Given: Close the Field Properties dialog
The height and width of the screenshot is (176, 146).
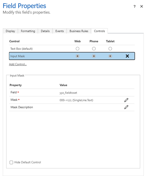Looking at the screenshot, I should (142, 6).
